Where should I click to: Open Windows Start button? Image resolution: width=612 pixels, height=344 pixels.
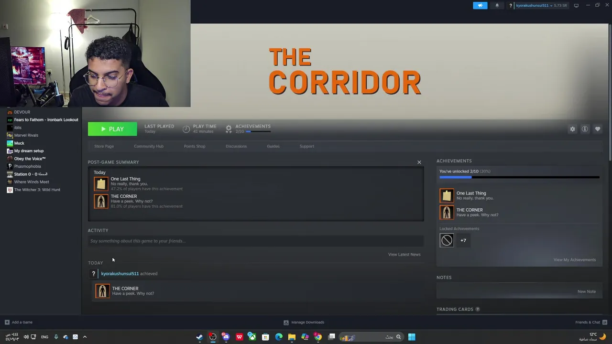coord(412,337)
